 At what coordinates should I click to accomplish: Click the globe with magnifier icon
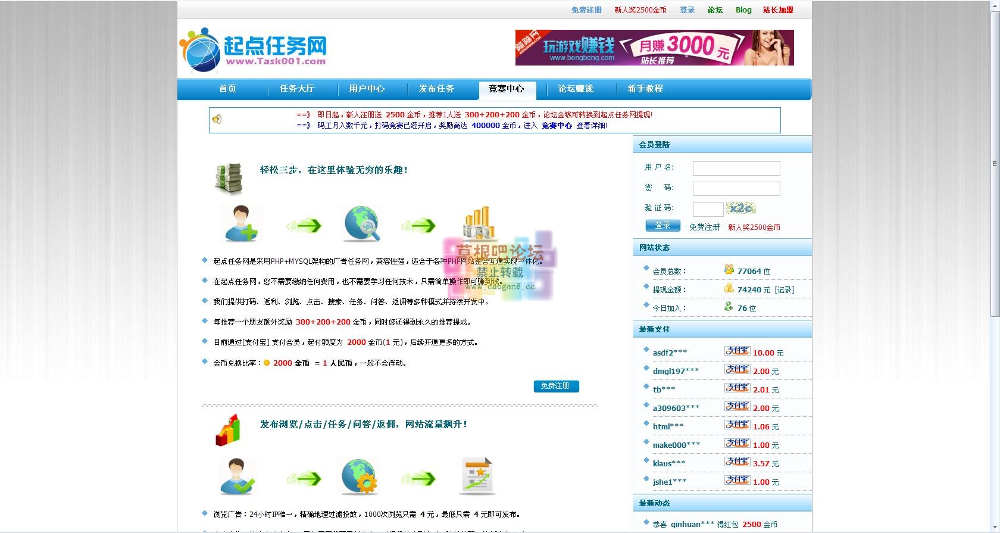click(x=361, y=223)
